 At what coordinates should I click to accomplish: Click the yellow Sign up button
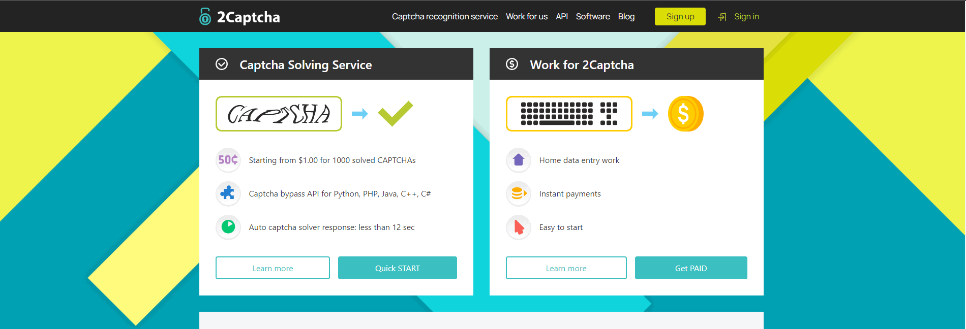tap(680, 16)
